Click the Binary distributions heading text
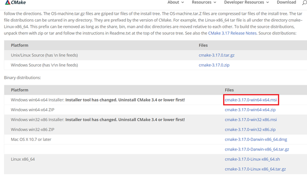 (x=23, y=78)
